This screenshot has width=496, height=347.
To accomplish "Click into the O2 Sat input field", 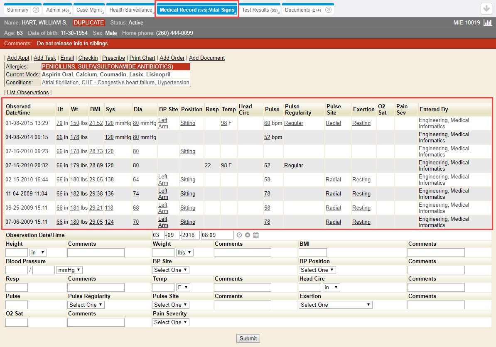I will [x=17, y=323].
